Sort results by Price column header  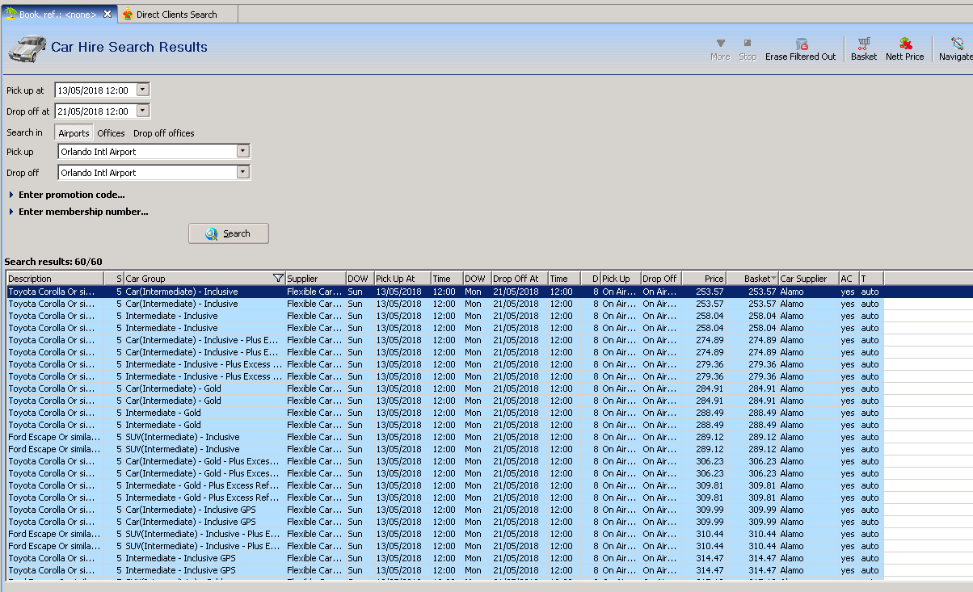click(x=703, y=279)
